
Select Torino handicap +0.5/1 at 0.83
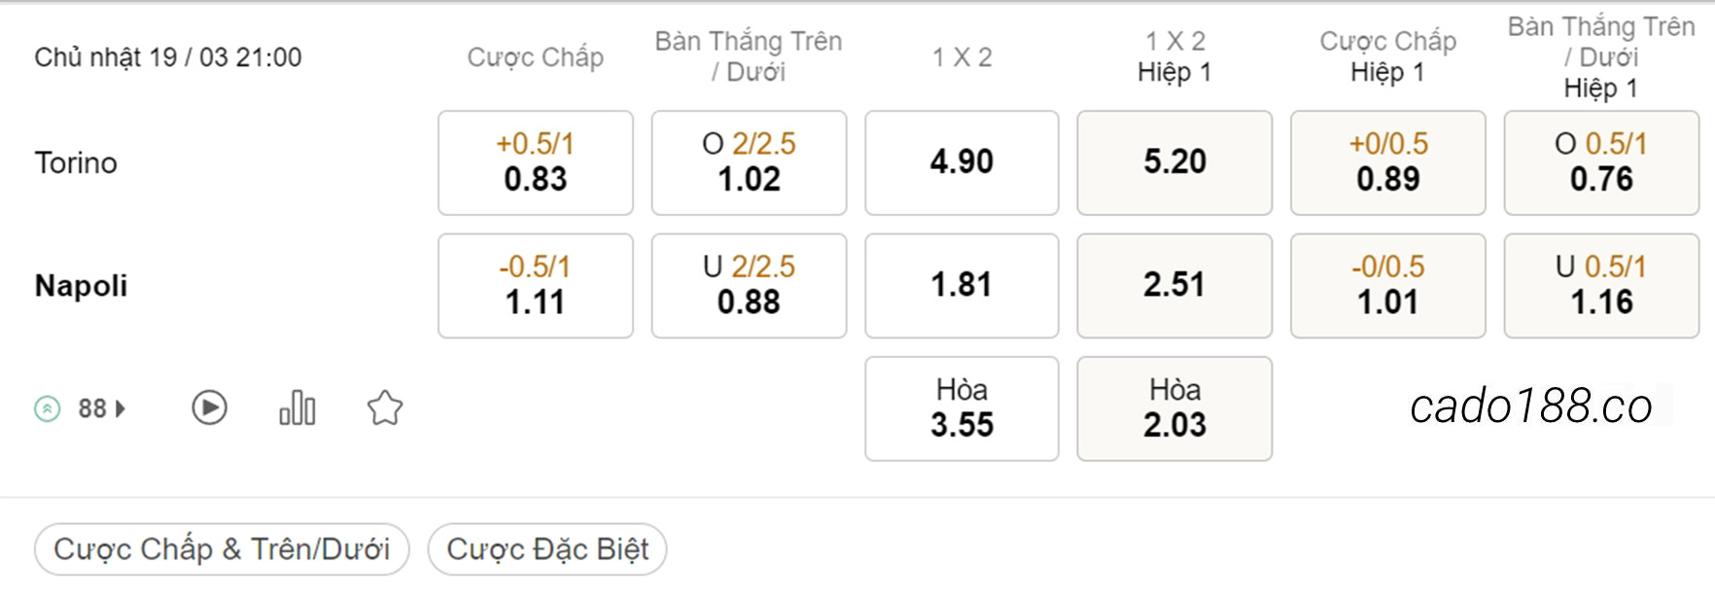536,162
